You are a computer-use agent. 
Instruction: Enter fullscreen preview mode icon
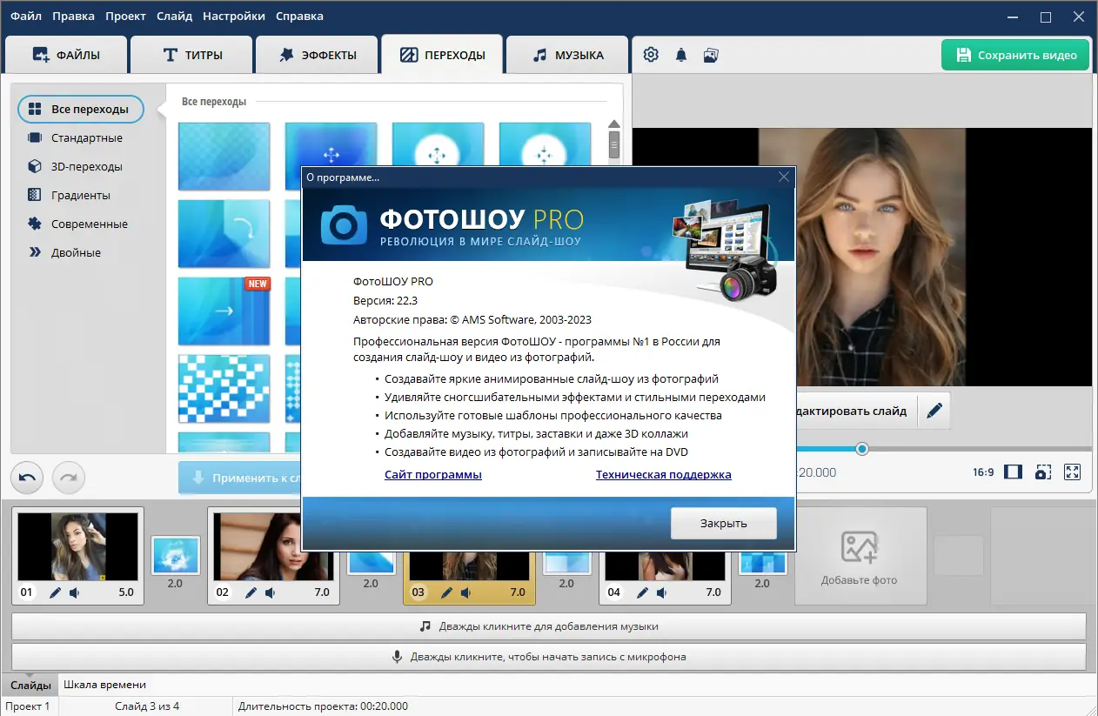click(x=1073, y=472)
